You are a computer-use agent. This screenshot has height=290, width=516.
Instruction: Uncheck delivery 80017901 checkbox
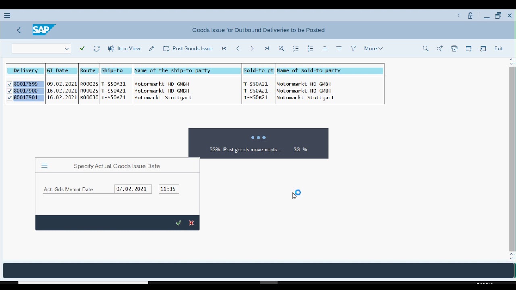tap(10, 98)
